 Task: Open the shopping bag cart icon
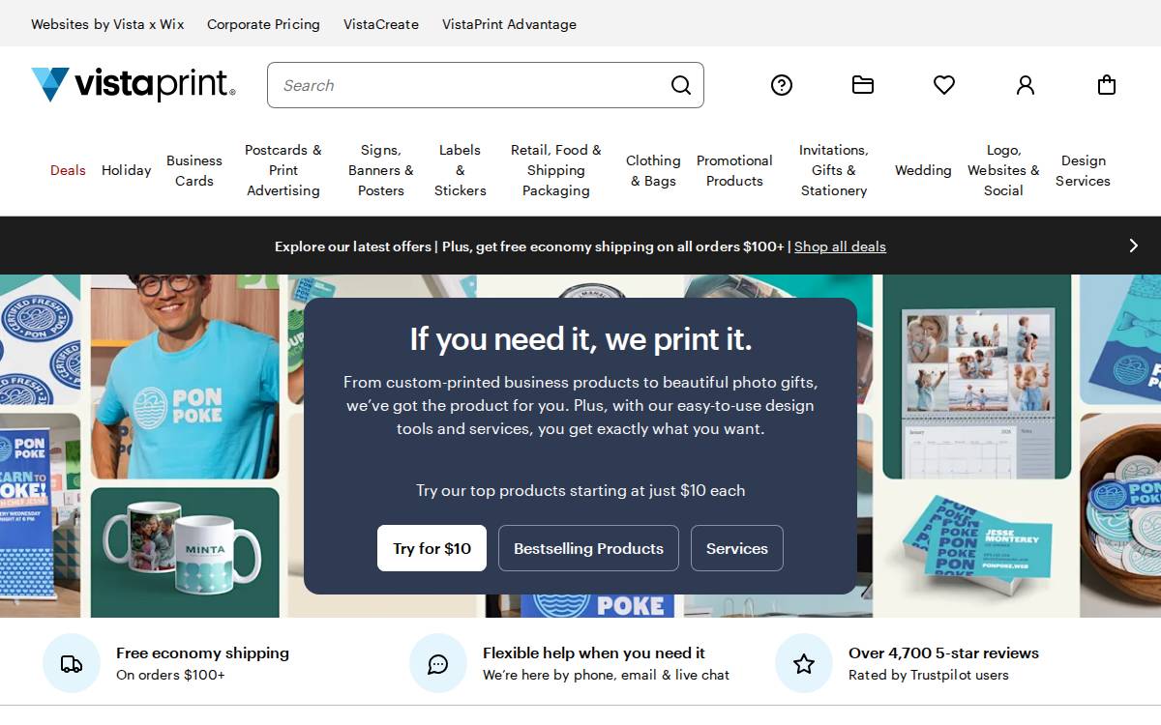[1107, 85]
